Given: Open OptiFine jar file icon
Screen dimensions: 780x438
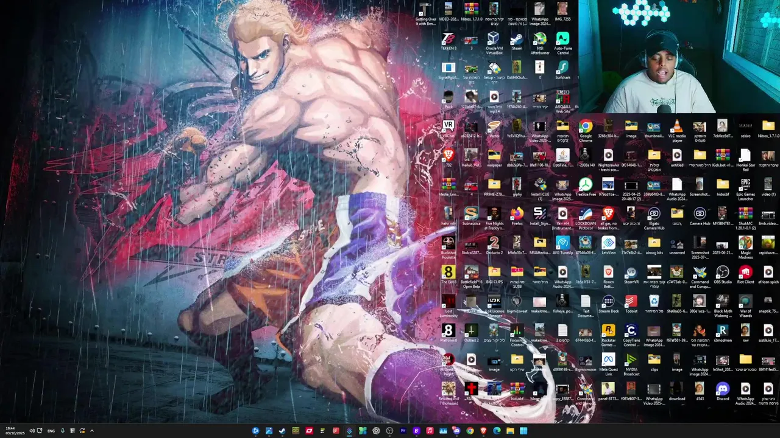Looking at the screenshot, I should (562, 158).
